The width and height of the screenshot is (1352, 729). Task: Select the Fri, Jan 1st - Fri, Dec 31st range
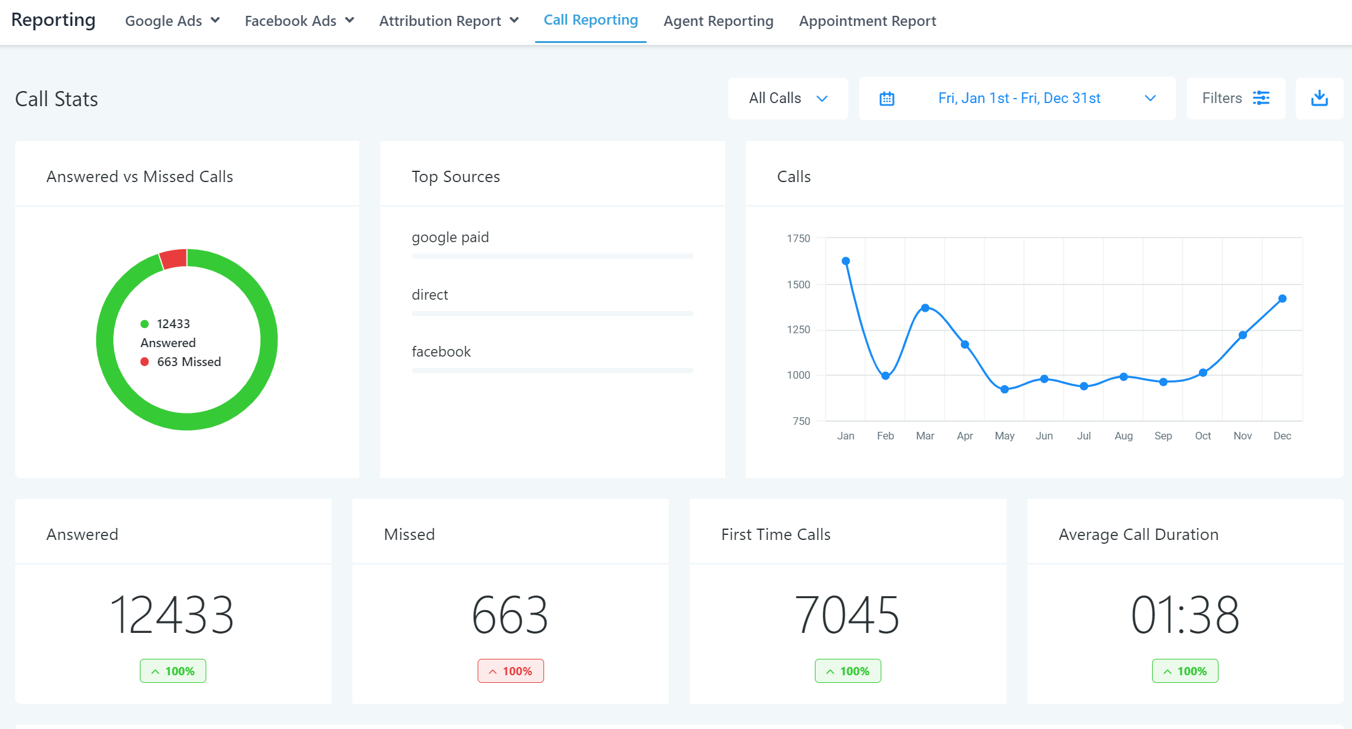1019,98
